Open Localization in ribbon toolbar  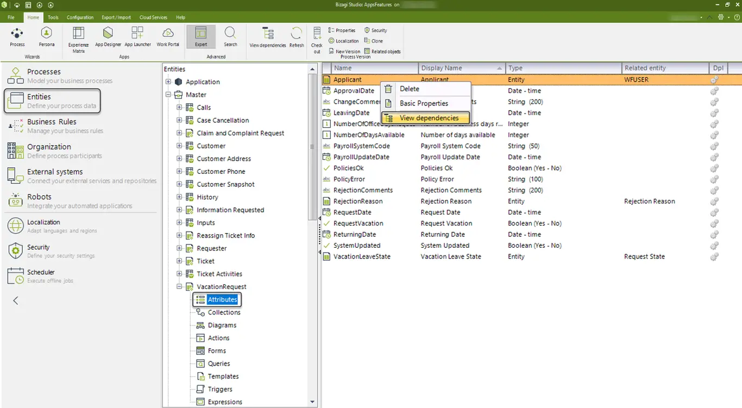click(x=344, y=41)
